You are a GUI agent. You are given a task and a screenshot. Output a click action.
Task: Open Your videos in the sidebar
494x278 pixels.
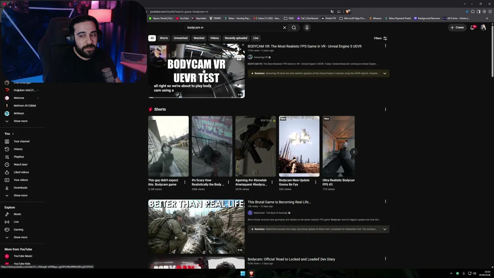coord(22,180)
